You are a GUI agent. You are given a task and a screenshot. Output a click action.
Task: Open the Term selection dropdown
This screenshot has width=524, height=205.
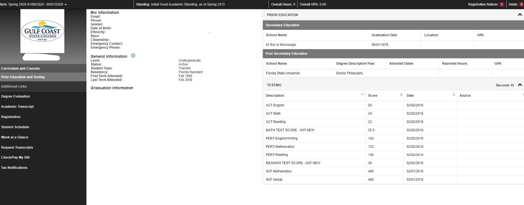(x=65, y=5)
